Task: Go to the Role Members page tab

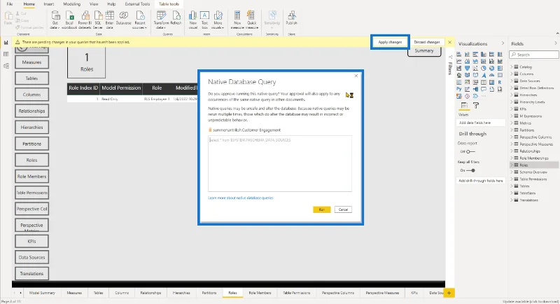Action: pos(260,293)
